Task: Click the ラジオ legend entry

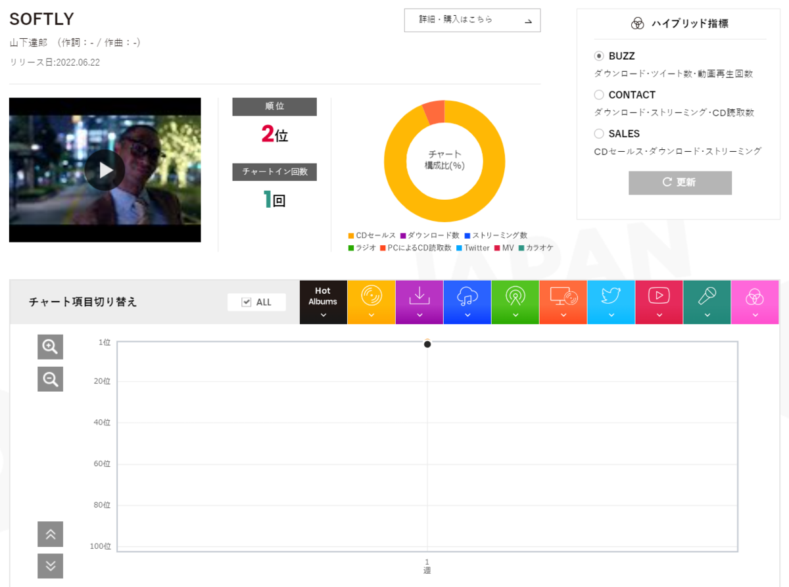Action: [x=362, y=248]
